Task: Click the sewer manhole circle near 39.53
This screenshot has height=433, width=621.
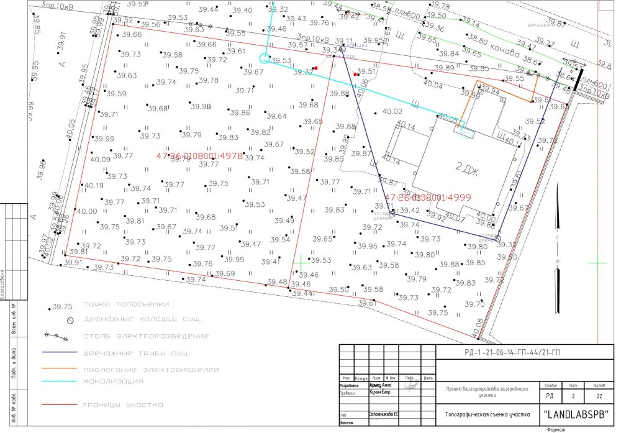Action: (264, 59)
